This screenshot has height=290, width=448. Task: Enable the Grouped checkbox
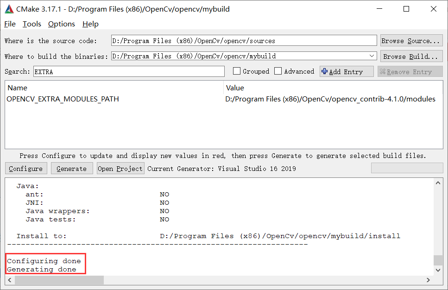pyautogui.click(x=237, y=71)
